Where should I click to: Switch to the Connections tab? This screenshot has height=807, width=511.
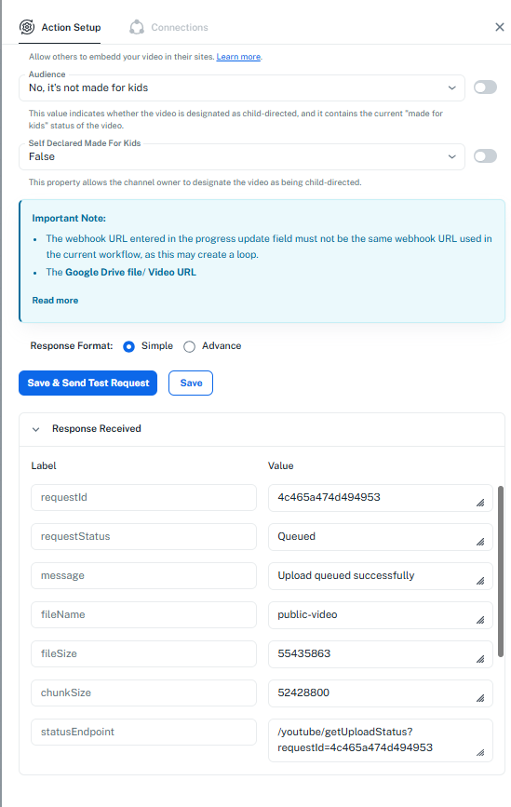[168, 27]
